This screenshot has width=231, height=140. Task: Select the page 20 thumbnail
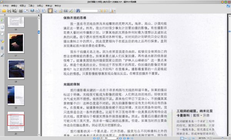click(x=16, y=121)
